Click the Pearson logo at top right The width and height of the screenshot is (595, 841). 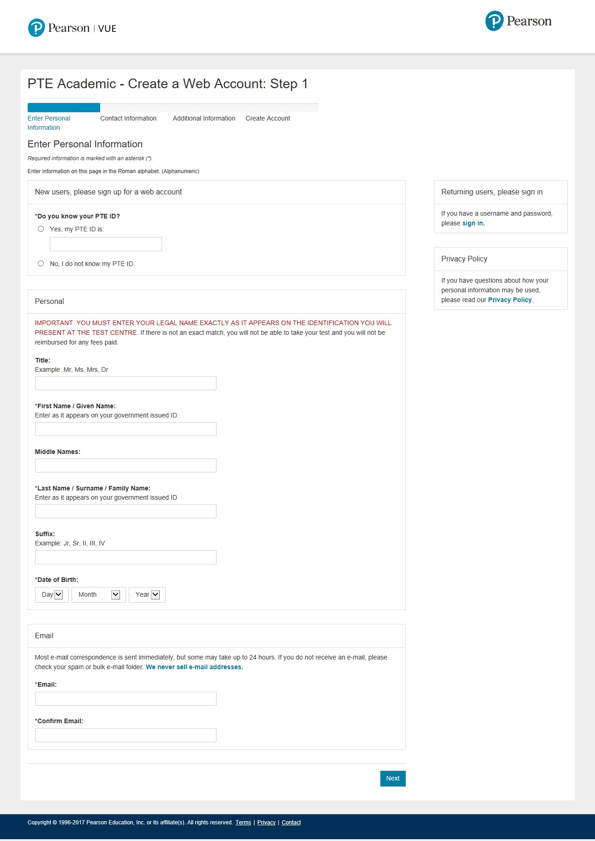click(x=518, y=21)
